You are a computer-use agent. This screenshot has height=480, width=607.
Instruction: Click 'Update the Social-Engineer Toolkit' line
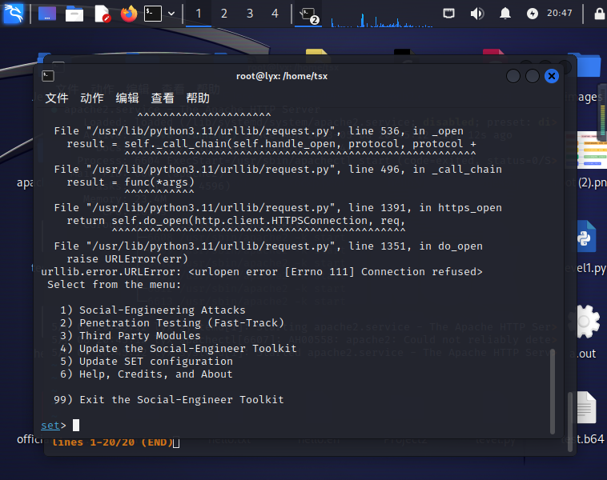(179, 349)
